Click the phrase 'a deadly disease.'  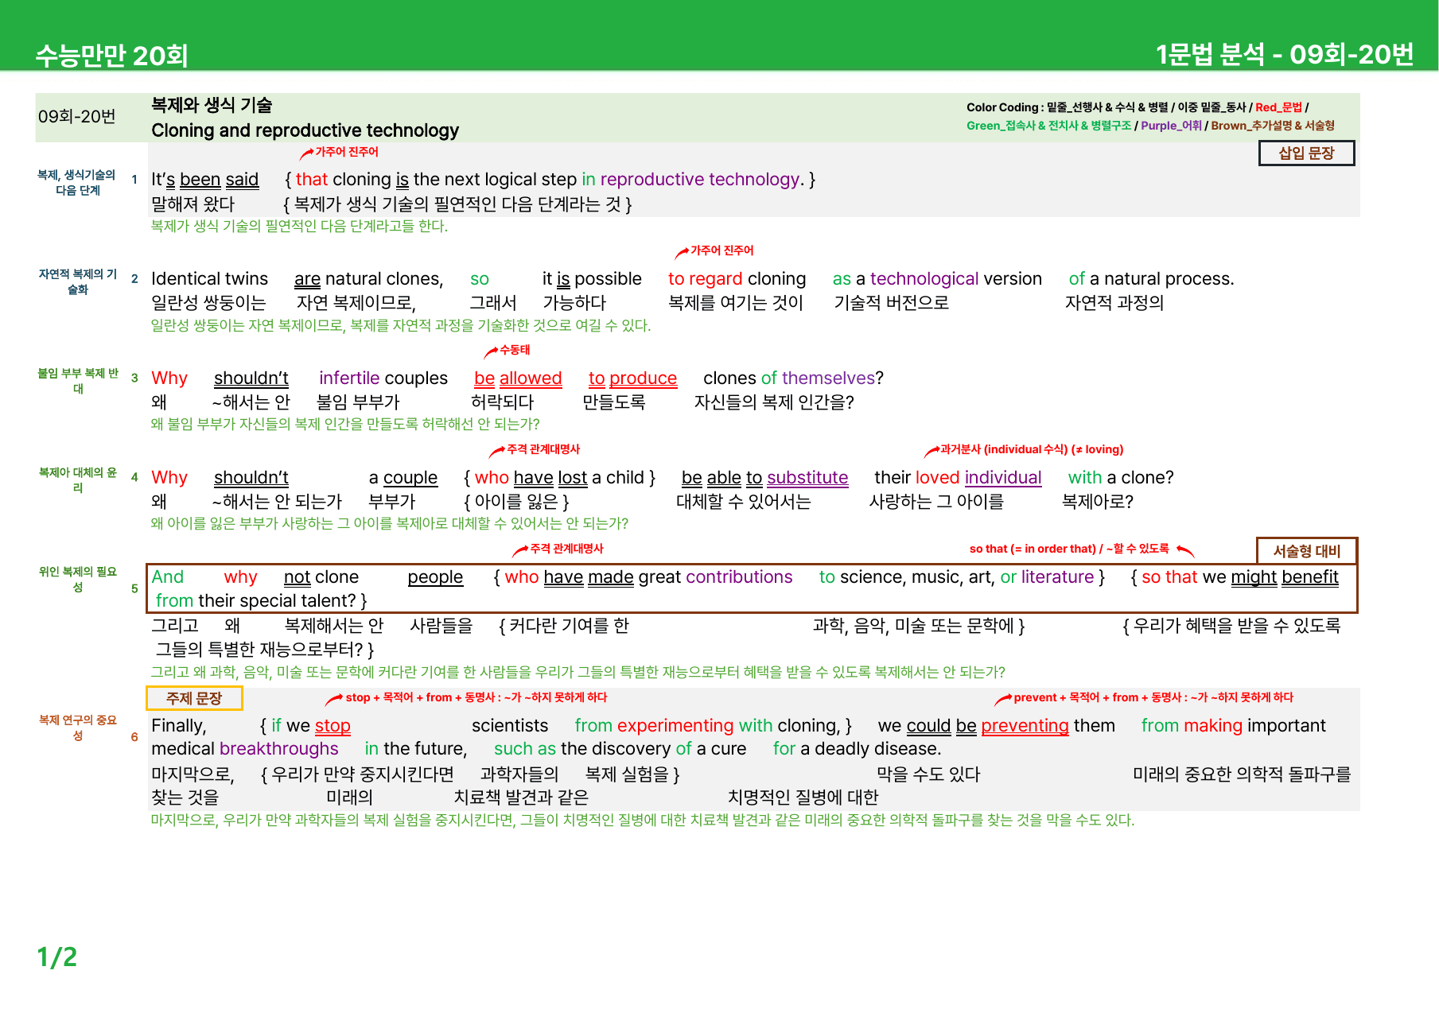871,749
